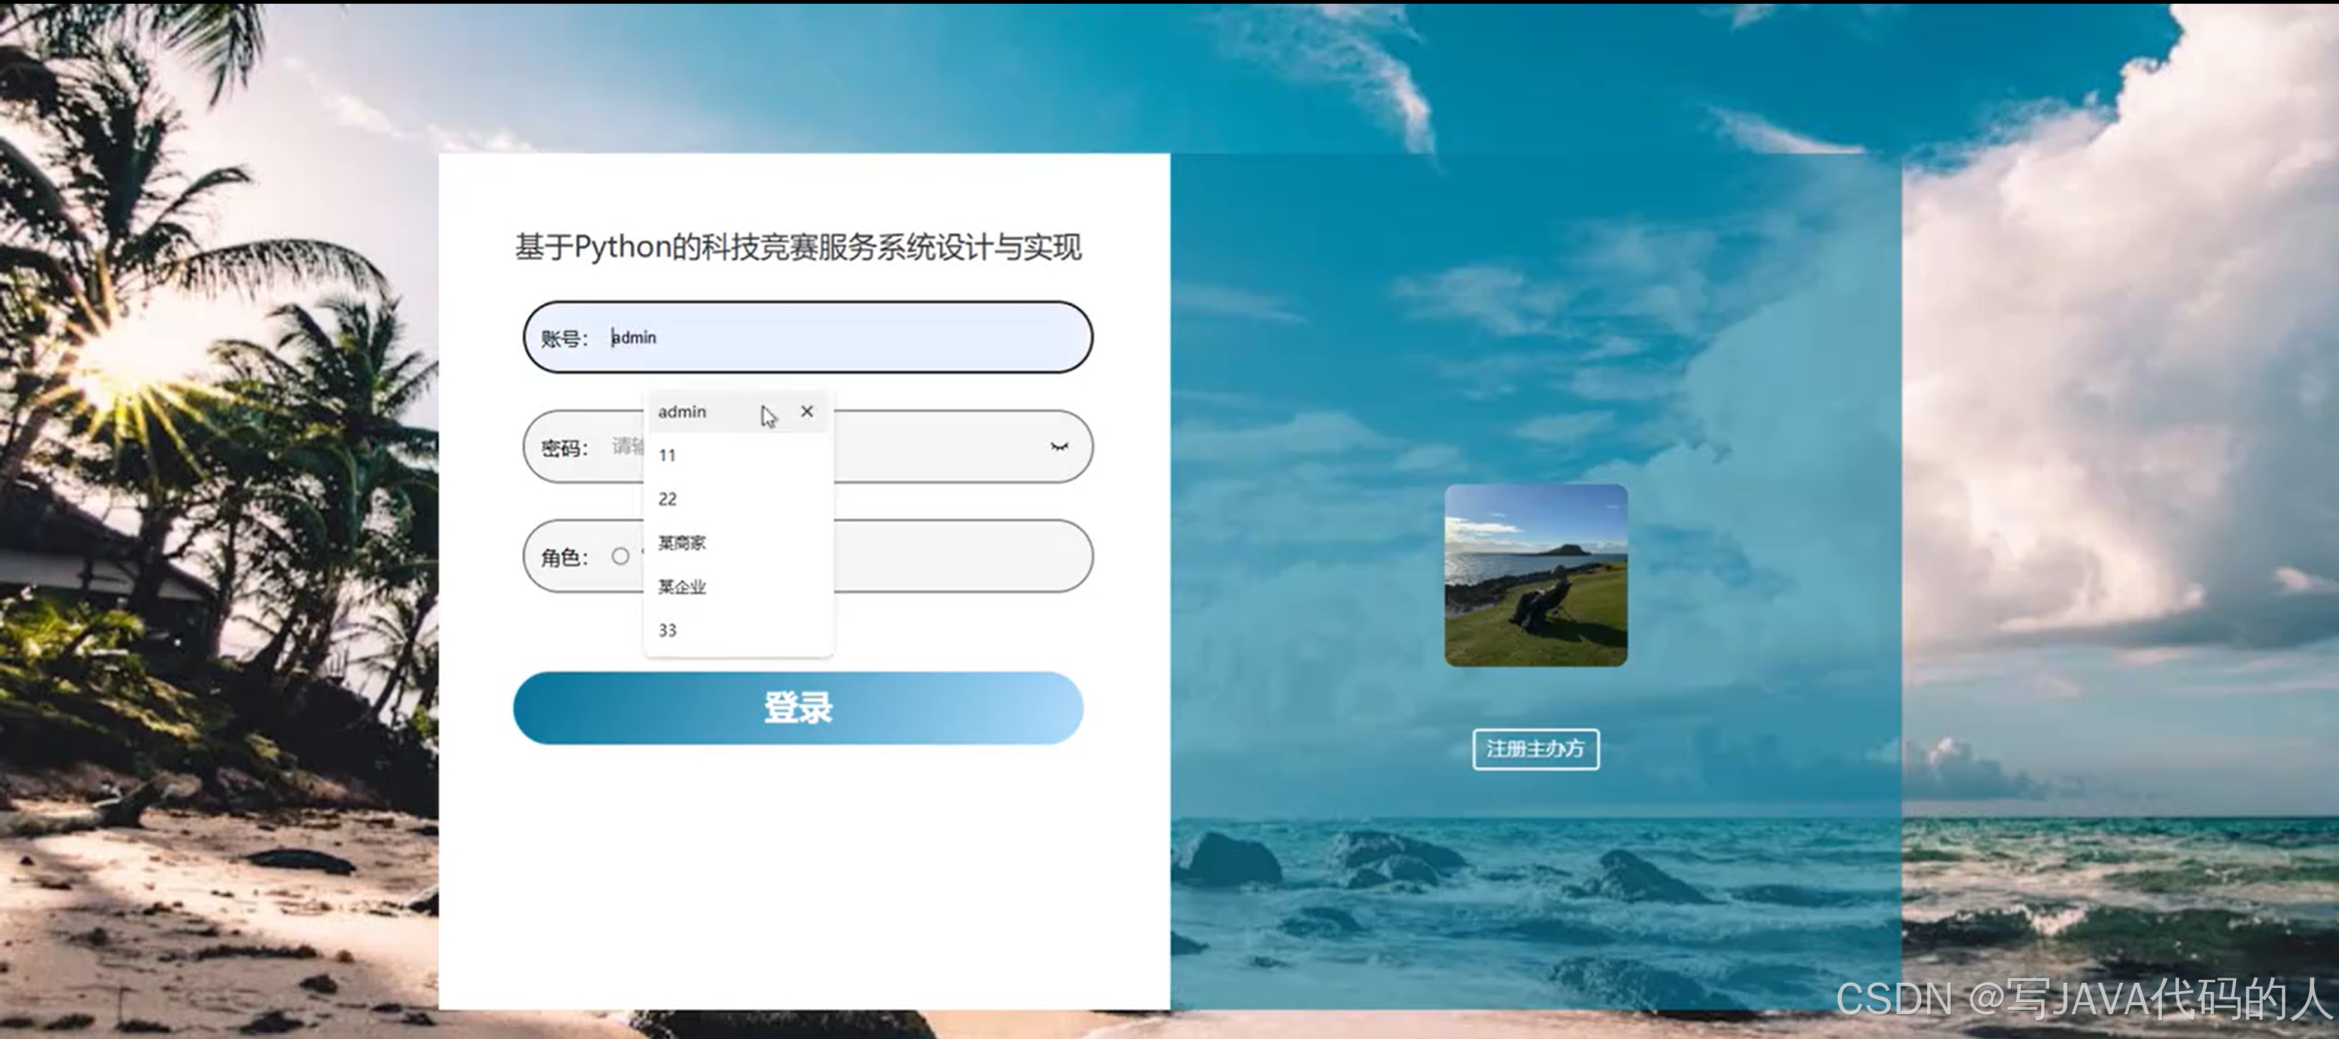Viewport: 2339px width, 1039px height.
Task: Select the first role radio button
Action: coord(621,555)
